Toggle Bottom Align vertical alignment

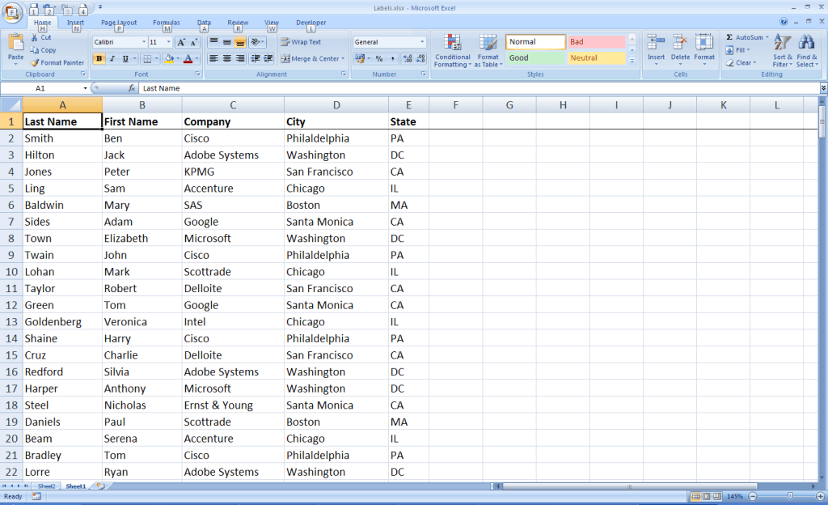click(x=239, y=42)
